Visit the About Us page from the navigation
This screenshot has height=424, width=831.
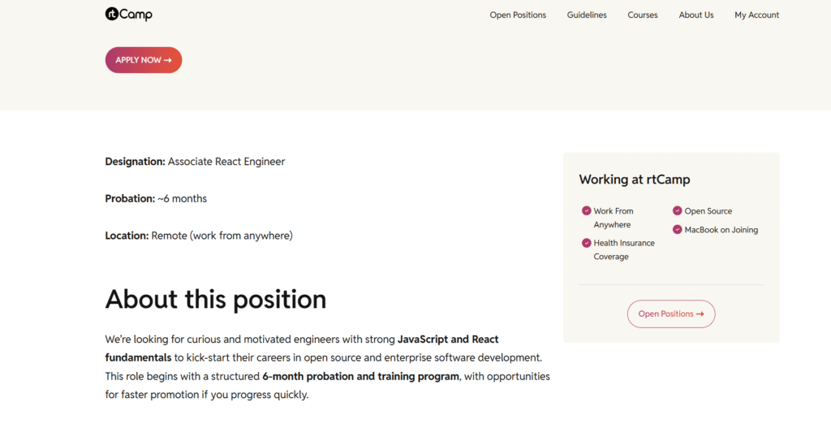pyautogui.click(x=696, y=15)
